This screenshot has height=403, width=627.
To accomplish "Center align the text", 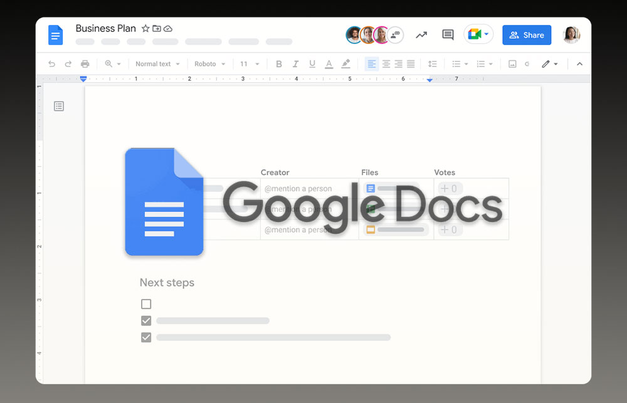I will pyautogui.click(x=386, y=64).
